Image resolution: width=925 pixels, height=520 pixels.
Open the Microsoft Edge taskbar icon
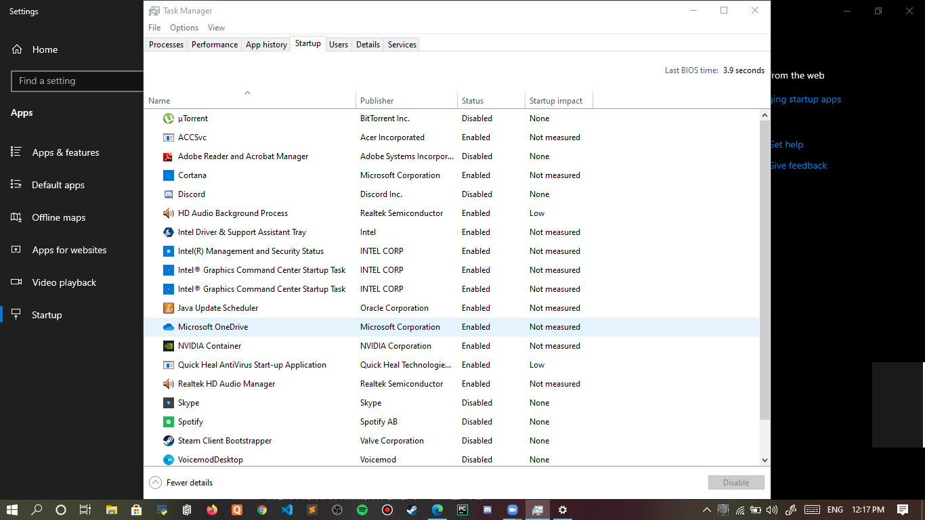[x=437, y=510]
